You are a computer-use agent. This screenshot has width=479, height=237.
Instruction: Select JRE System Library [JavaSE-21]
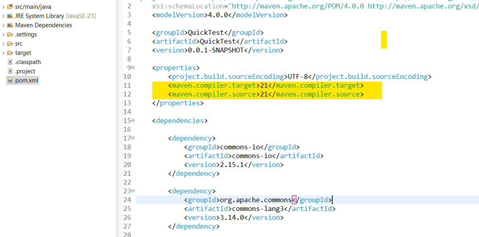tap(55, 16)
